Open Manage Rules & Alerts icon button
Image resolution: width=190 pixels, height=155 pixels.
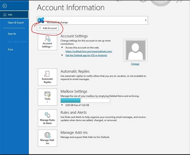47,118
